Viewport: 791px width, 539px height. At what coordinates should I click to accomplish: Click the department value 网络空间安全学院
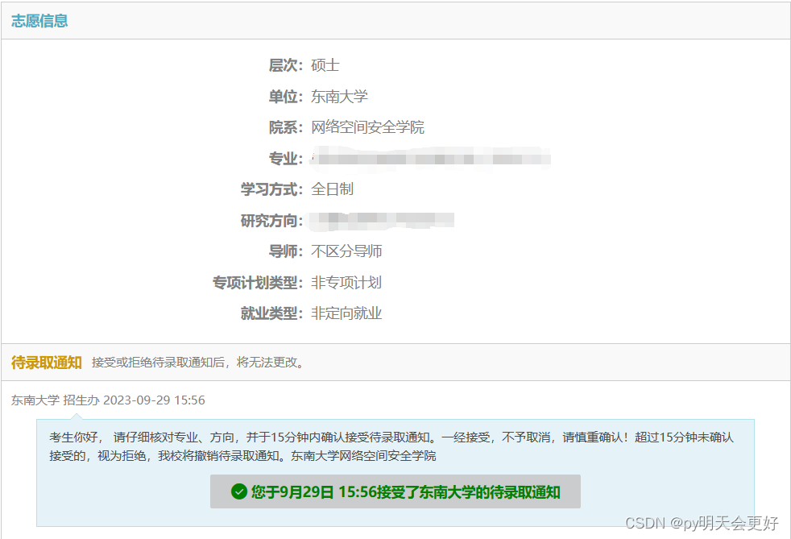click(367, 127)
